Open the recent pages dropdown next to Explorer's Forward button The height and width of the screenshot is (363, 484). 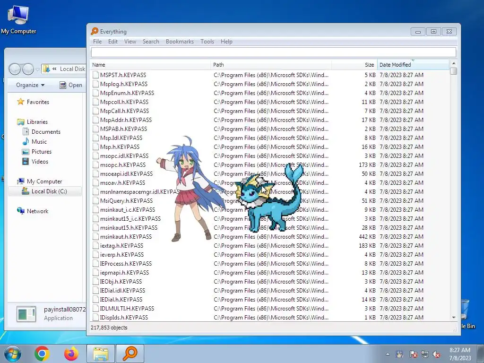pyautogui.click(x=37, y=69)
